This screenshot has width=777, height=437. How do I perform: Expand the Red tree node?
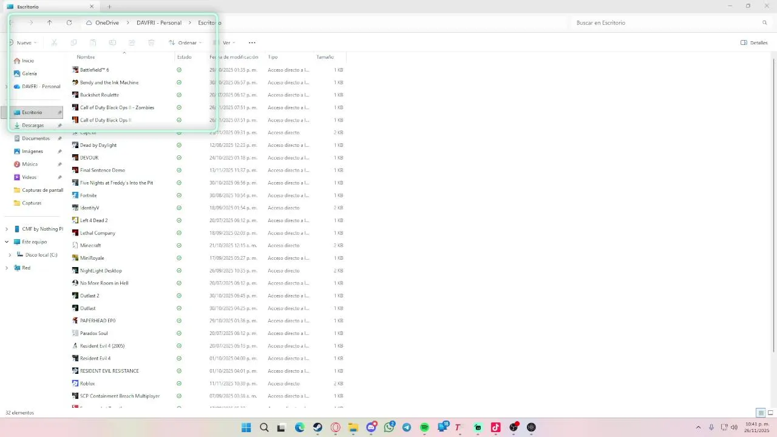7,268
